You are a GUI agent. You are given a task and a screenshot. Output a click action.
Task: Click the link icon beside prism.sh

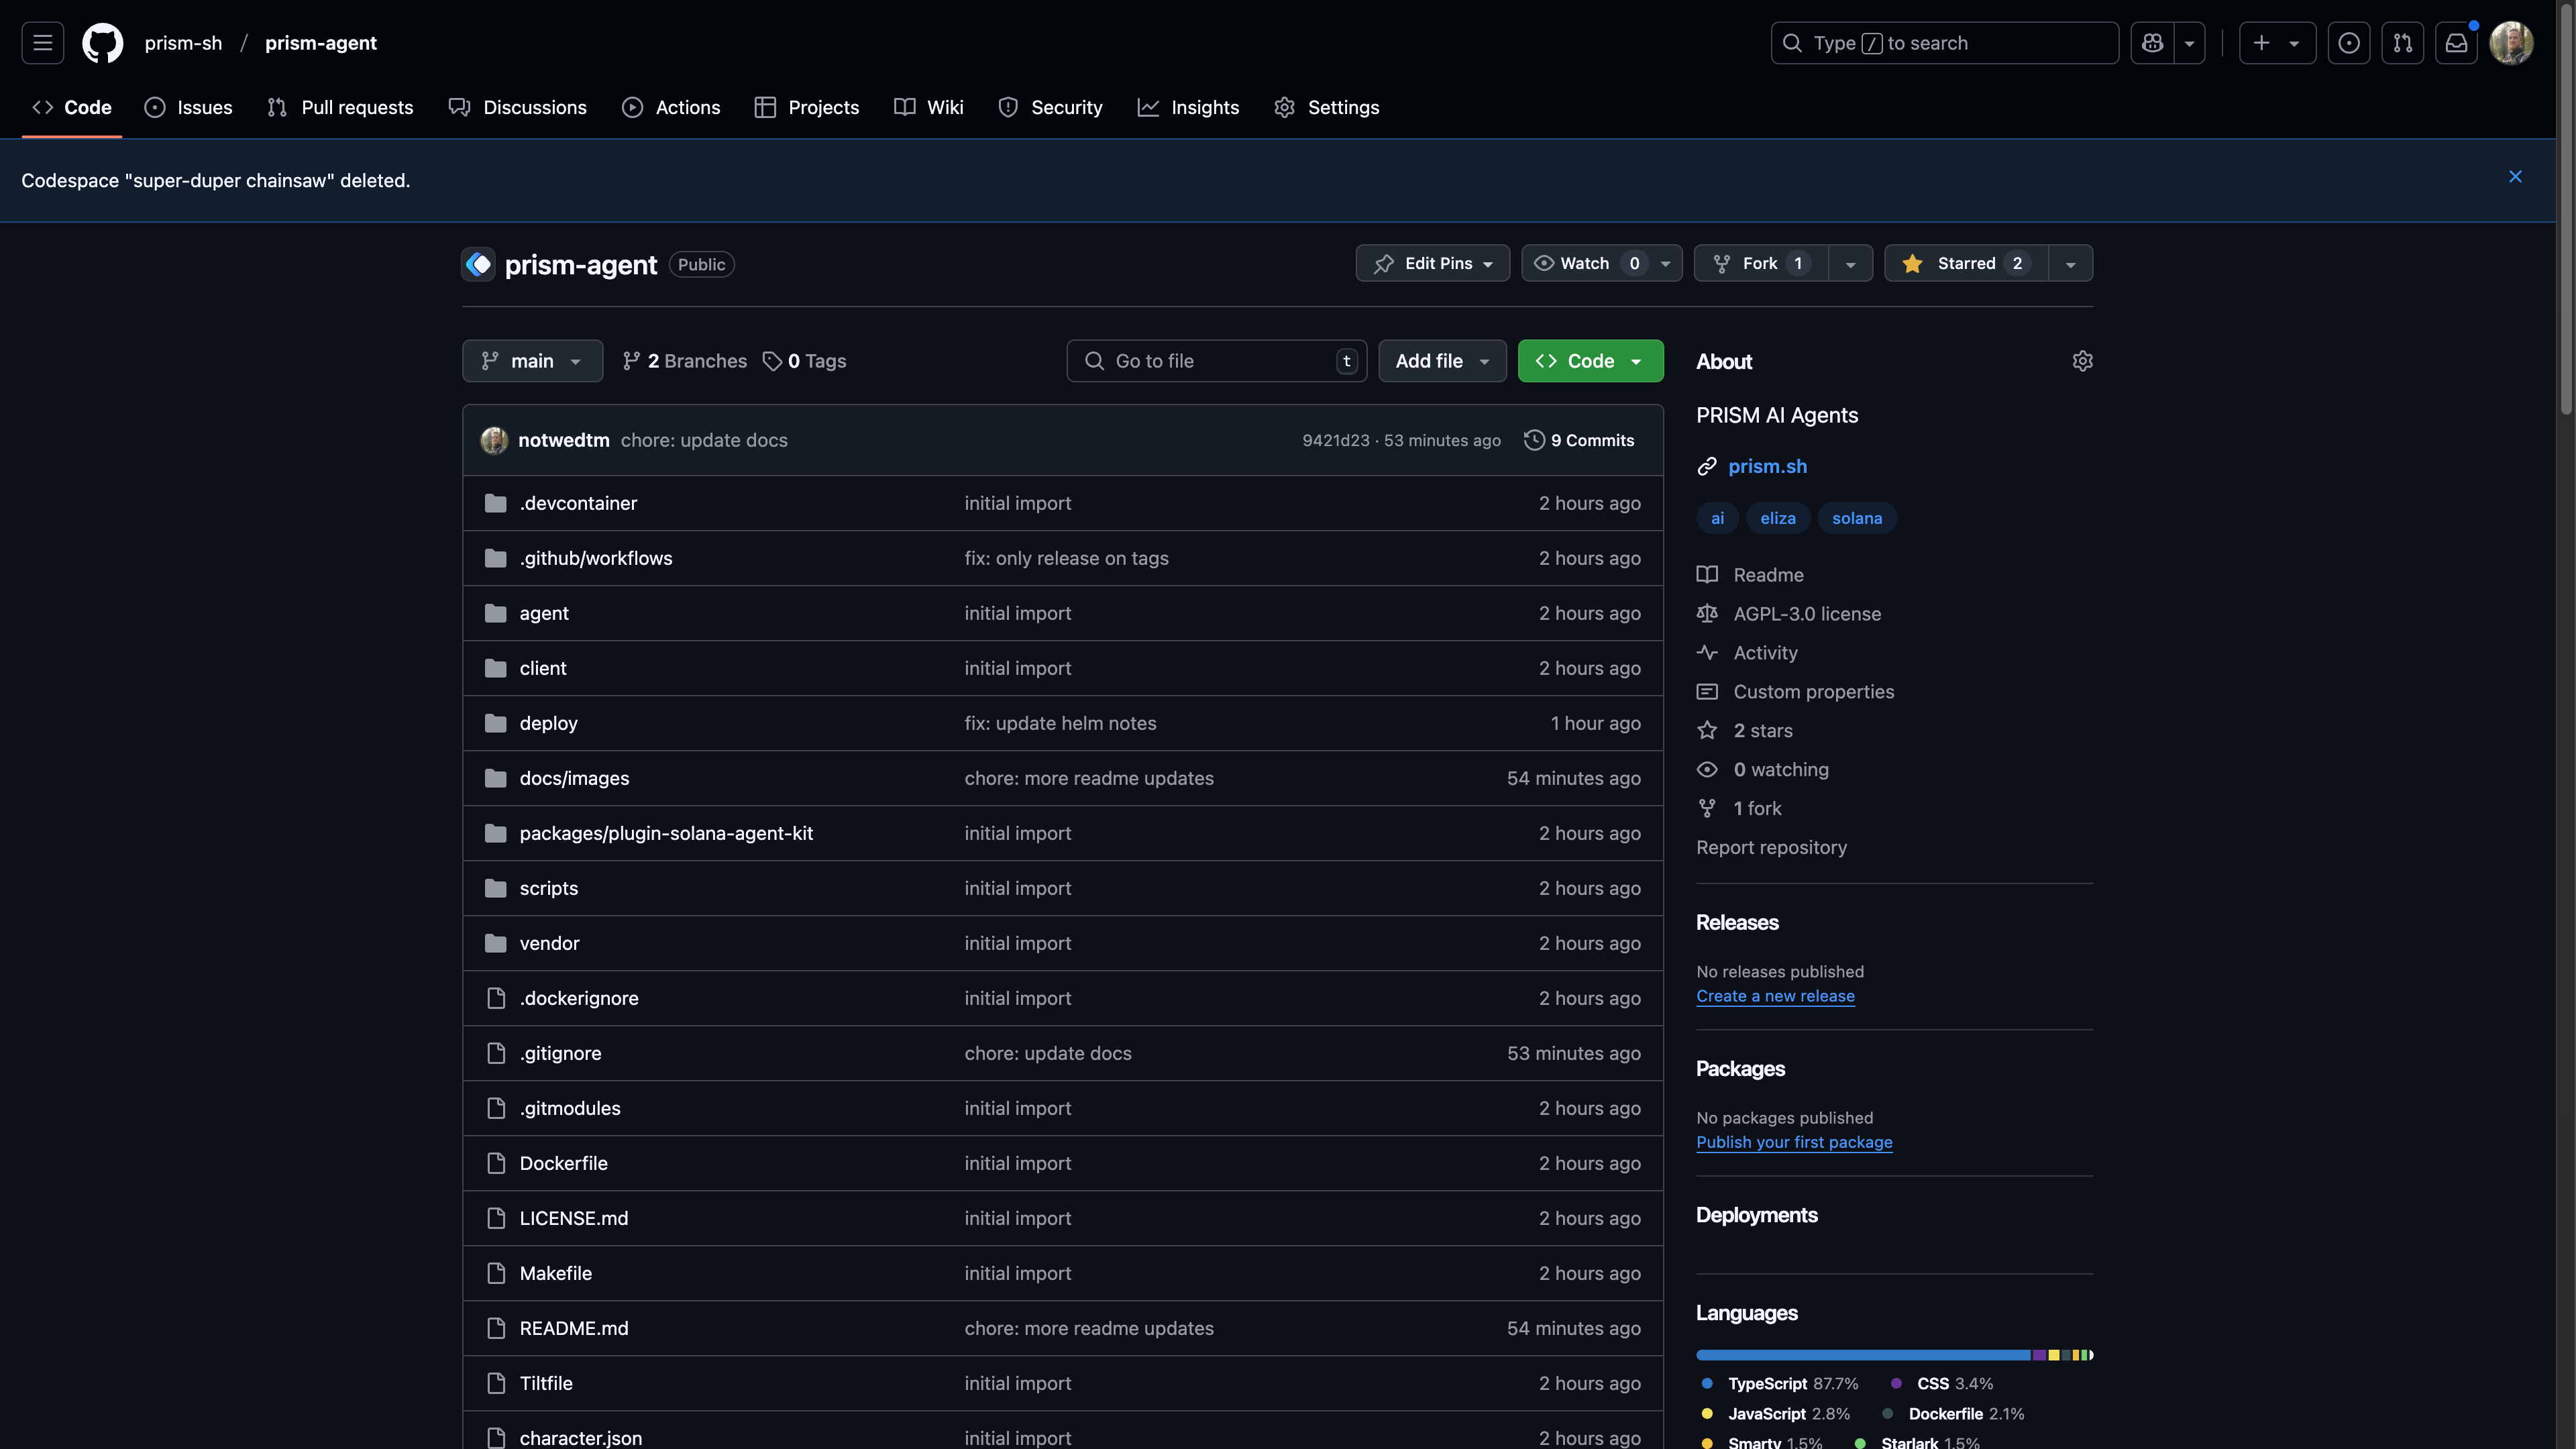[1707, 467]
